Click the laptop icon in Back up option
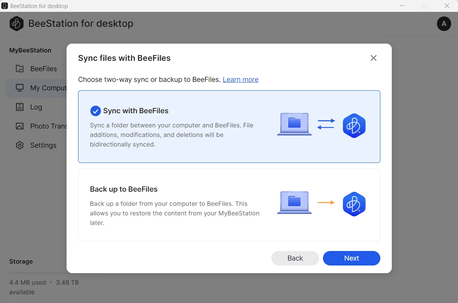 [x=294, y=203]
